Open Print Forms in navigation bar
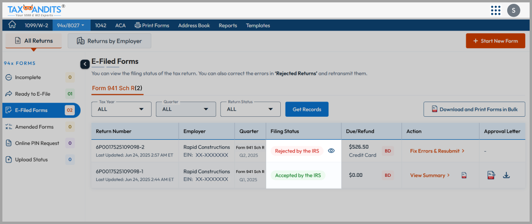532x224 pixels. point(152,25)
